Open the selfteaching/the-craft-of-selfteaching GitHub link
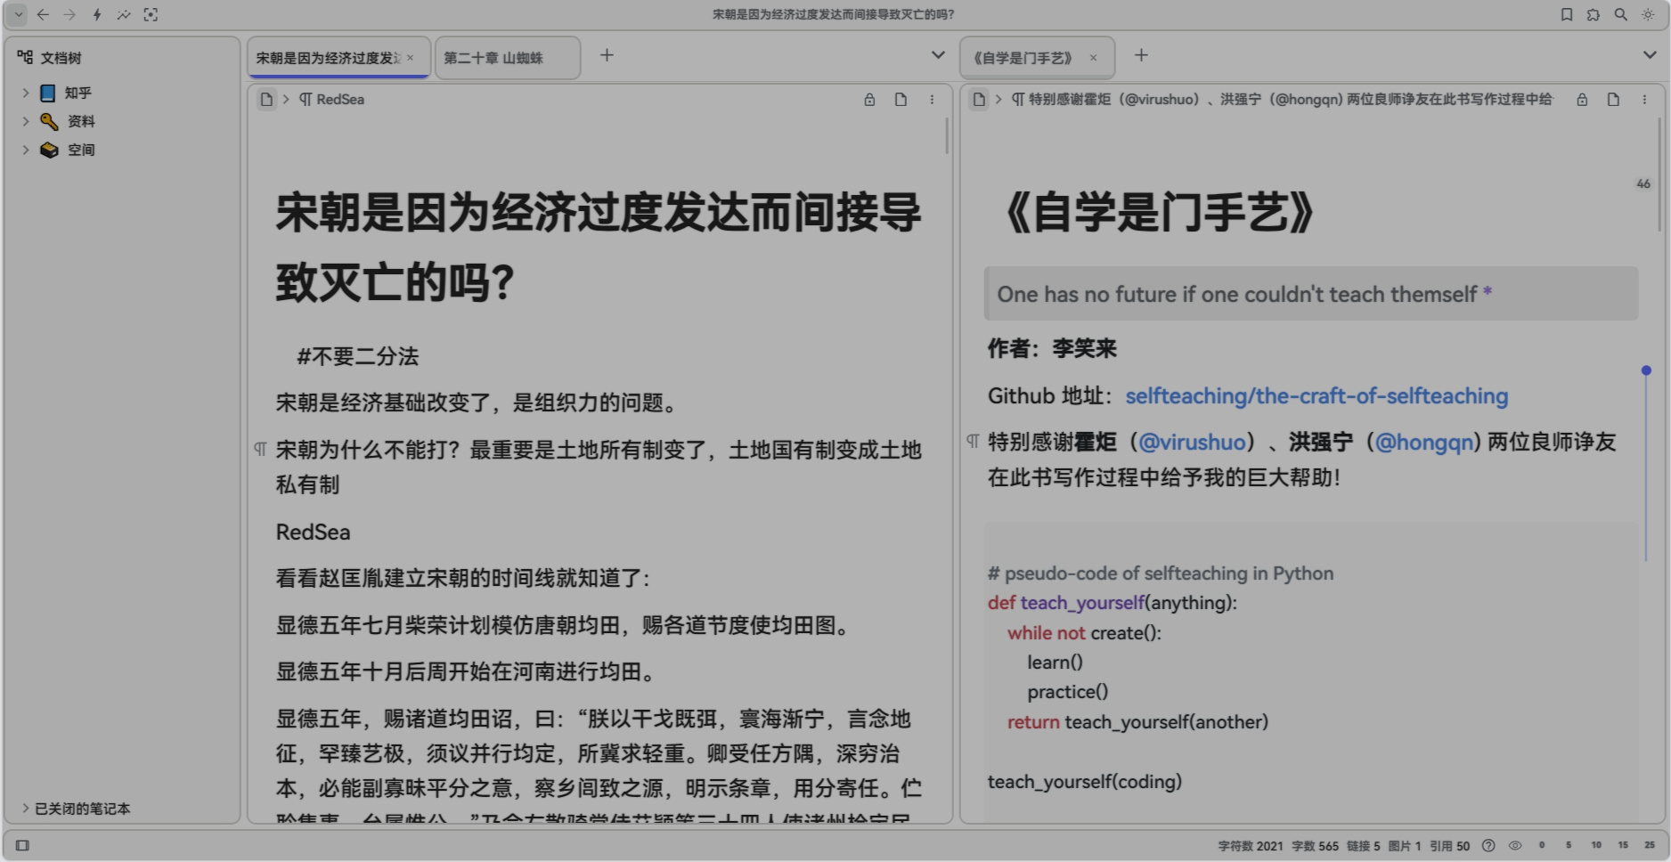1671x862 pixels. tap(1316, 395)
